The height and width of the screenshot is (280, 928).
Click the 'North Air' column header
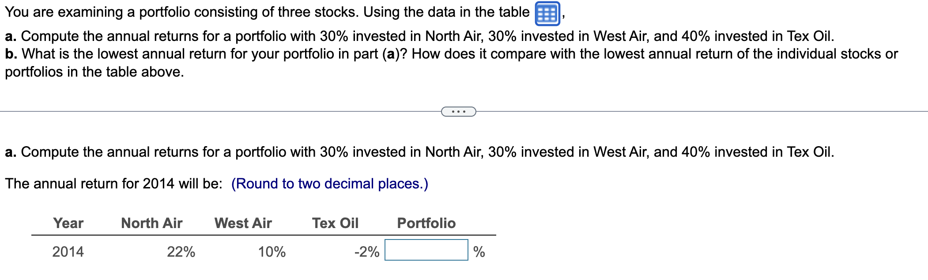pyautogui.click(x=151, y=223)
